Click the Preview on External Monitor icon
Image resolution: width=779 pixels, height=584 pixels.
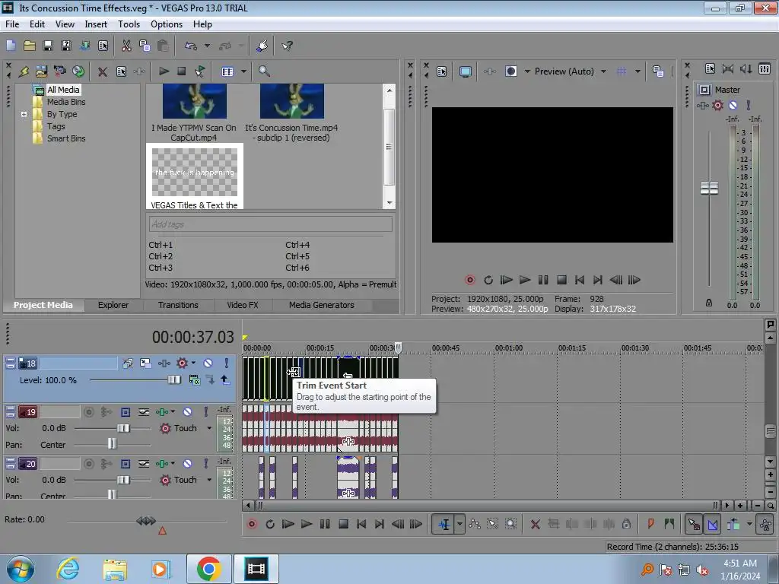(x=466, y=71)
